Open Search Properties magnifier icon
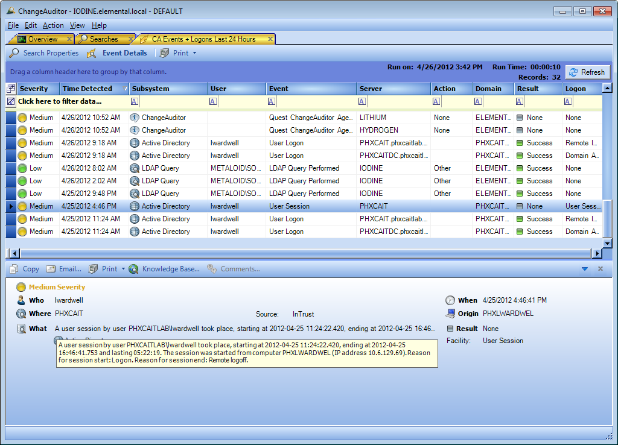The height and width of the screenshot is (445, 618). (14, 53)
